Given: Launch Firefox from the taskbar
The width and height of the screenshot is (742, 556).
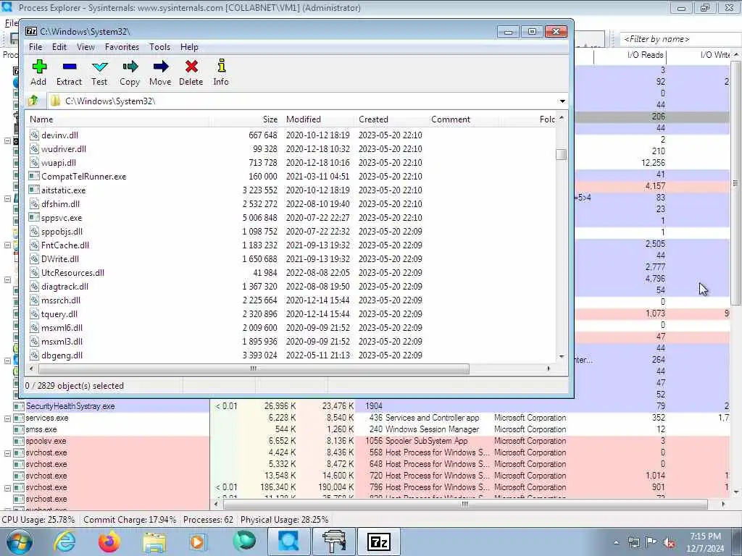Looking at the screenshot, I should [x=109, y=542].
